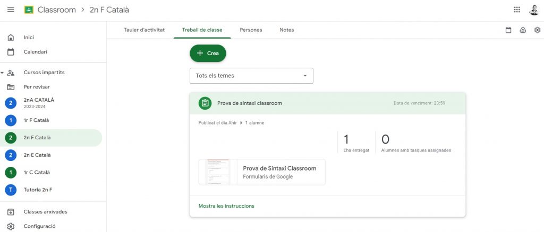Click the user profile avatar

pos(534,10)
